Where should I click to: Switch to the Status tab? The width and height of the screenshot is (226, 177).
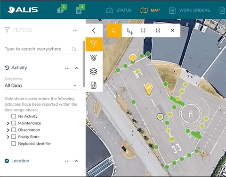coord(119,10)
